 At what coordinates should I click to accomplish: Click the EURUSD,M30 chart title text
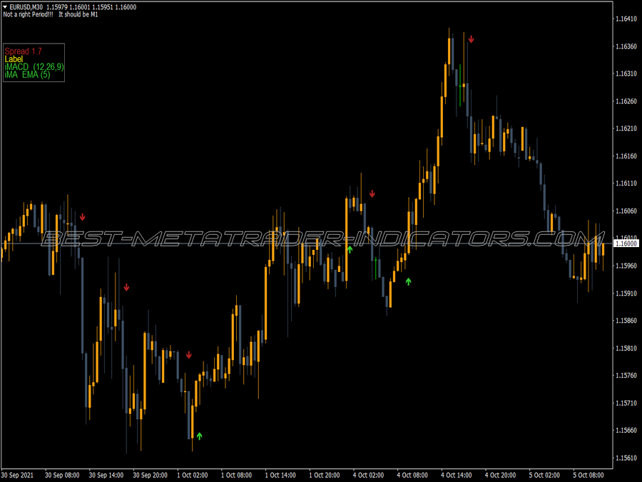pyautogui.click(x=26, y=7)
